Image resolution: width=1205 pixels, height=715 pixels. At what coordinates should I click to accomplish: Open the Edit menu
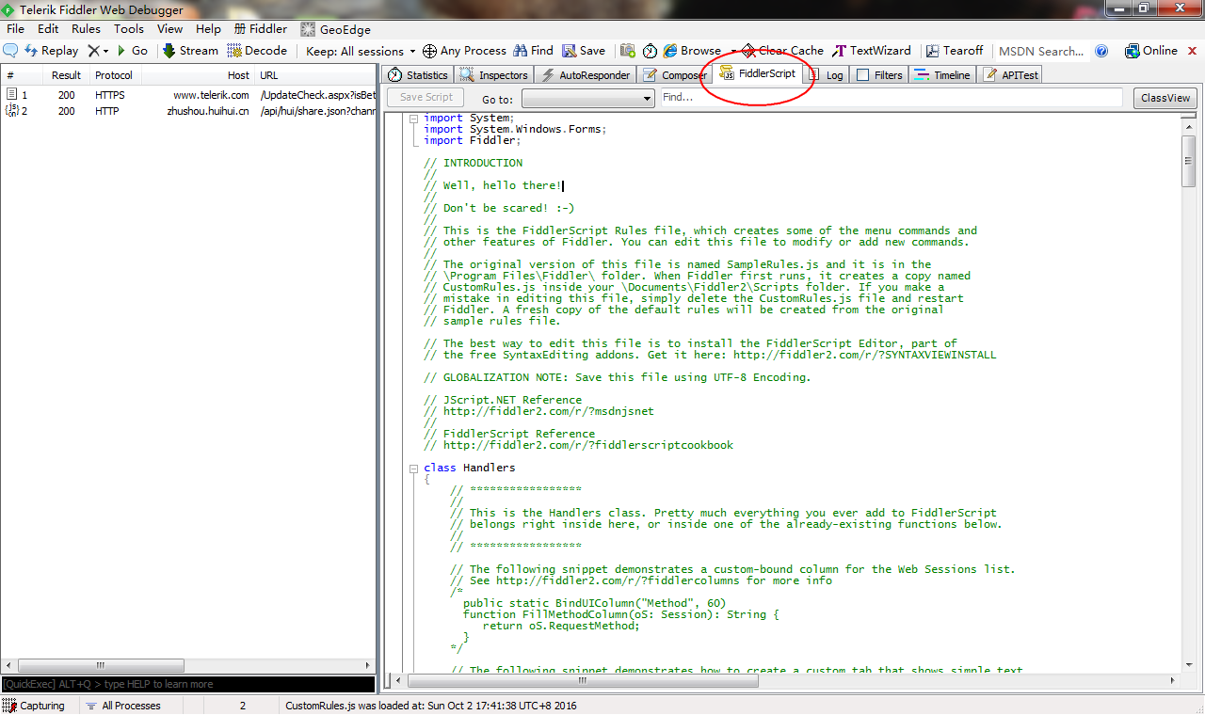[48, 29]
